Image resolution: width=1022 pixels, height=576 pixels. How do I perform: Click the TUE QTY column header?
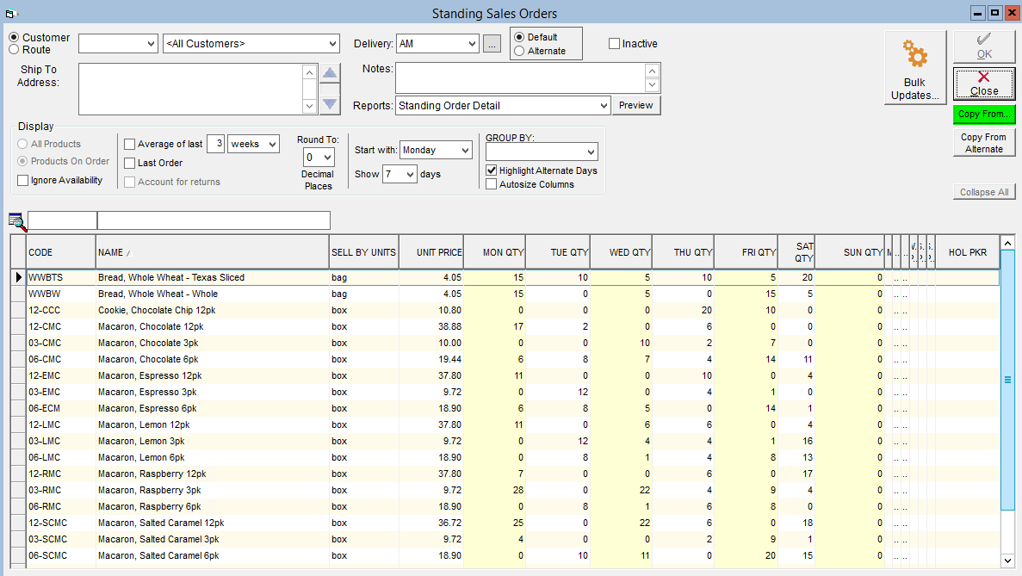[x=558, y=252]
